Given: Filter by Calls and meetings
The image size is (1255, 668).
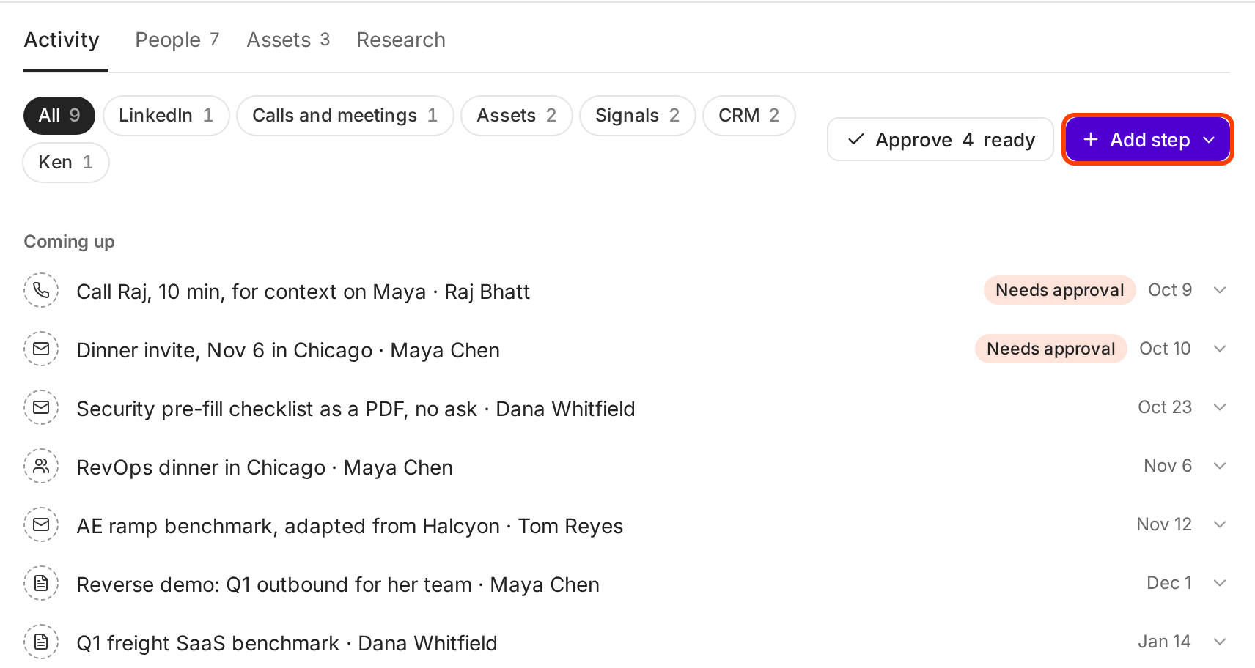Looking at the screenshot, I should click(x=345, y=116).
